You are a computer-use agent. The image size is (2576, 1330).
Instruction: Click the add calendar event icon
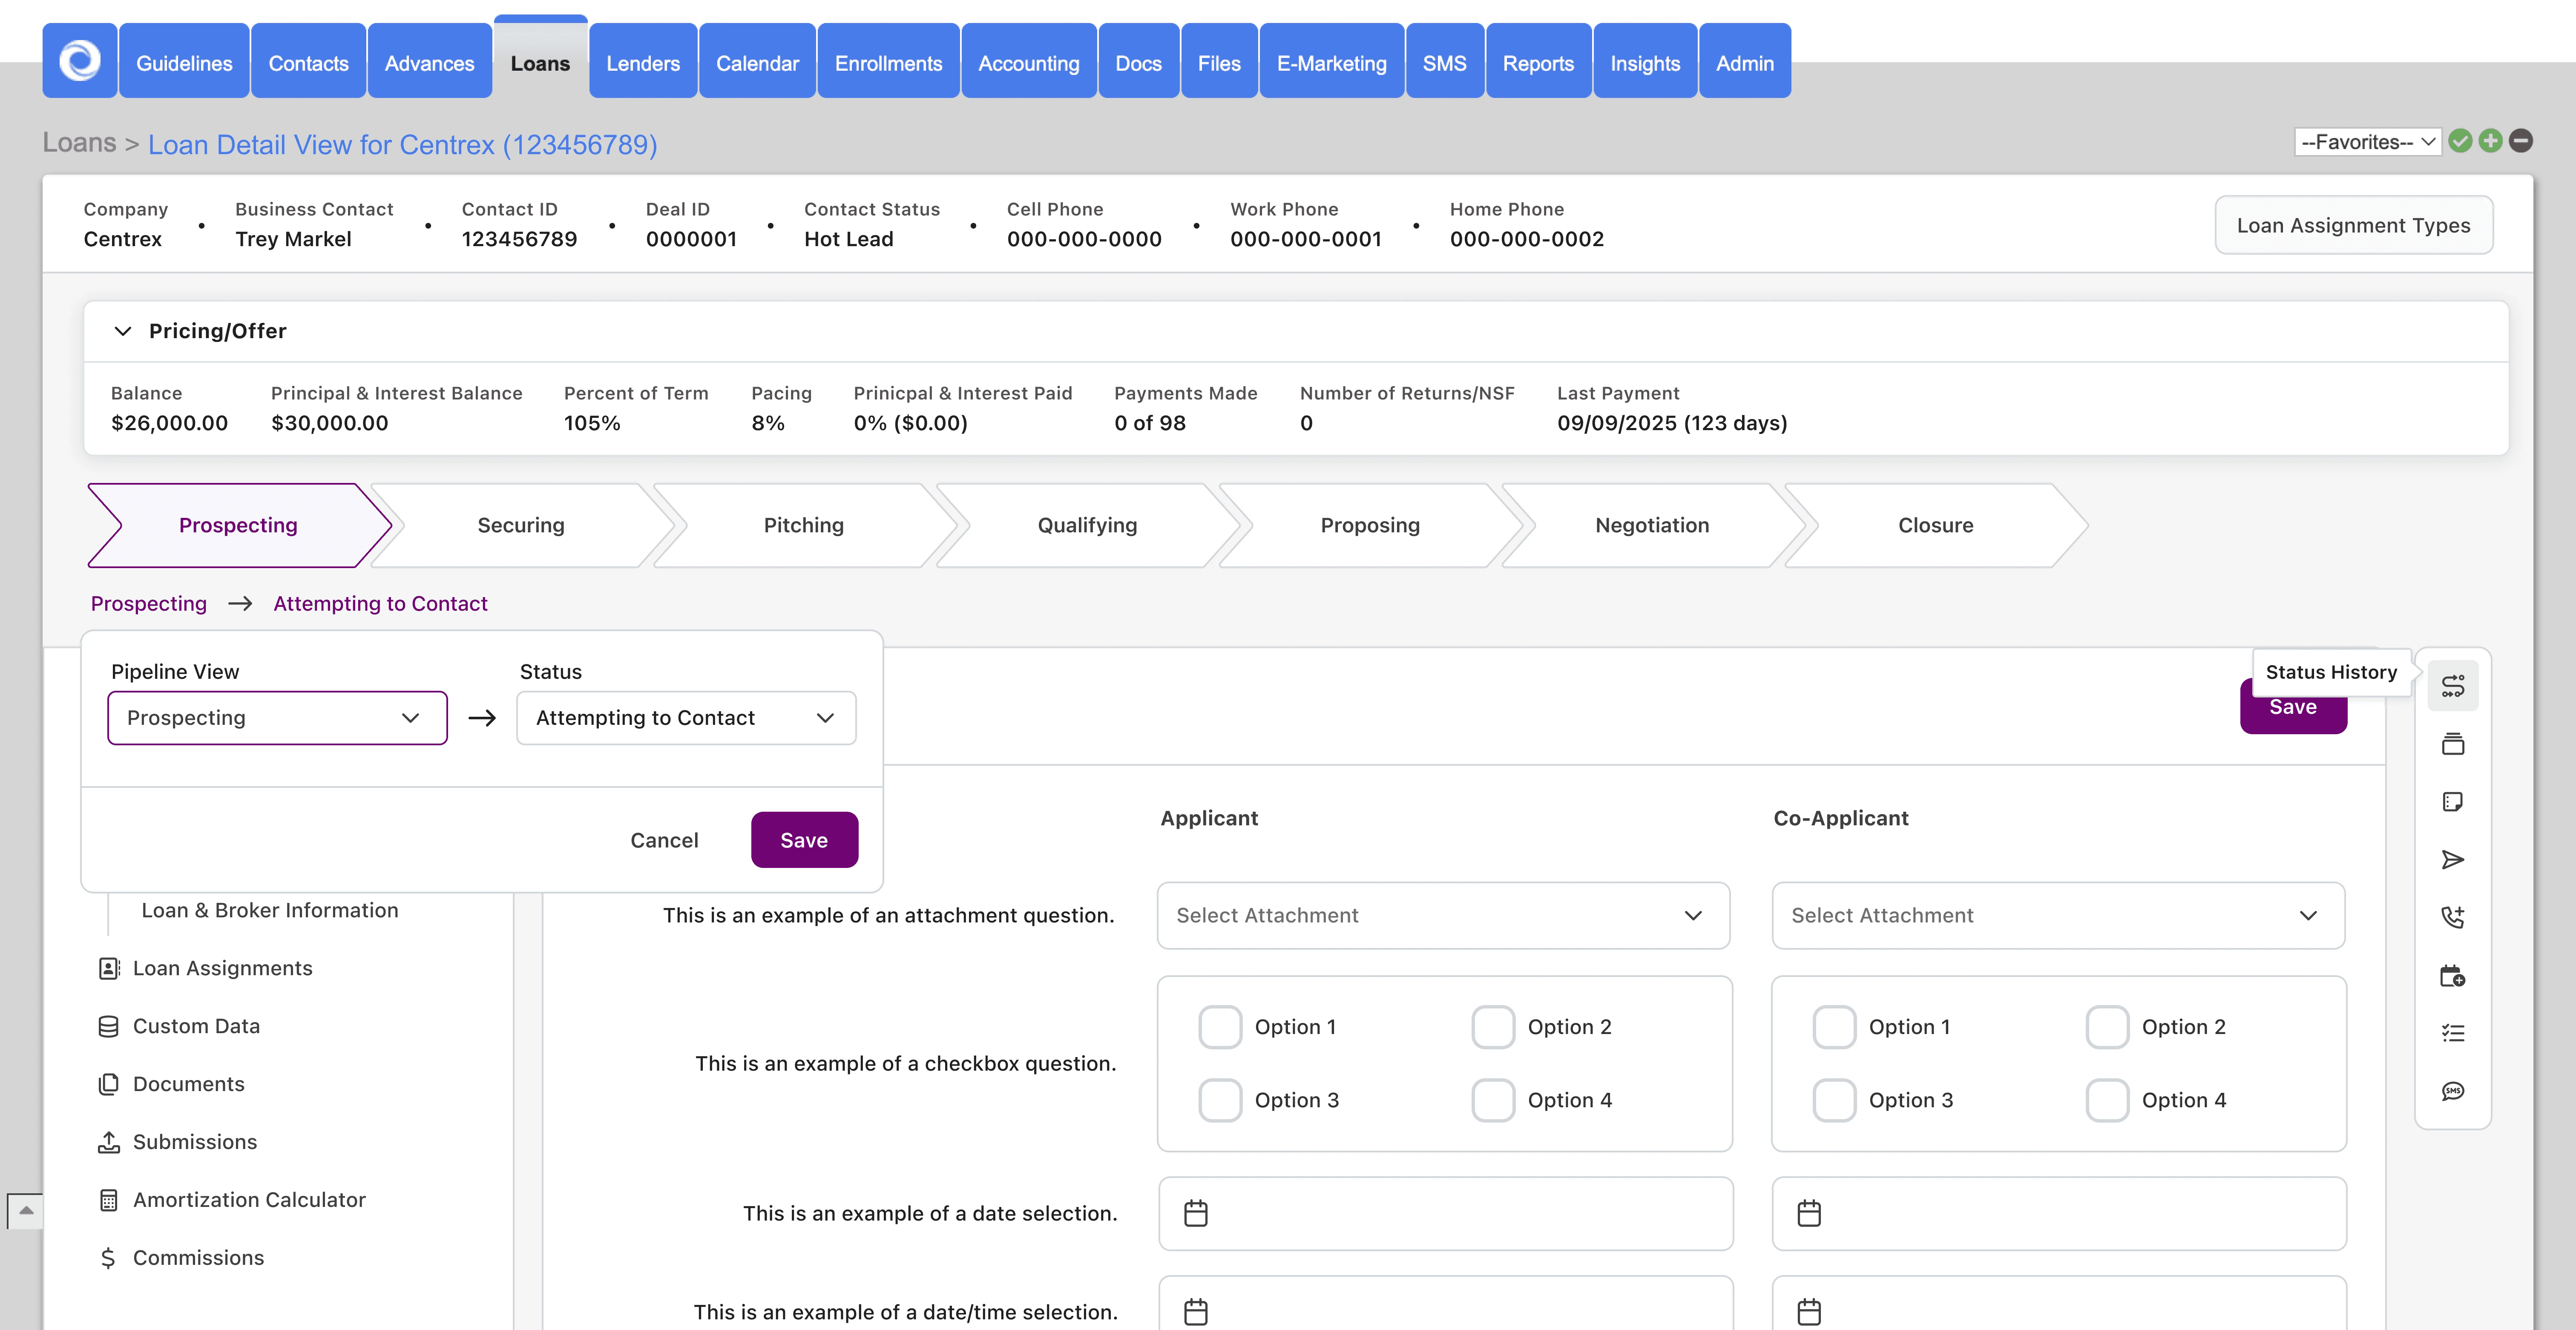coord(2452,976)
